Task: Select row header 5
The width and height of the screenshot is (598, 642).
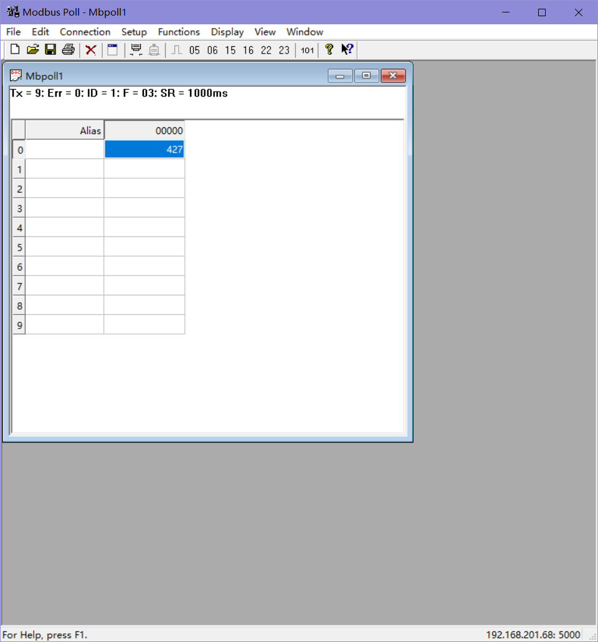Action: tap(19, 247)
